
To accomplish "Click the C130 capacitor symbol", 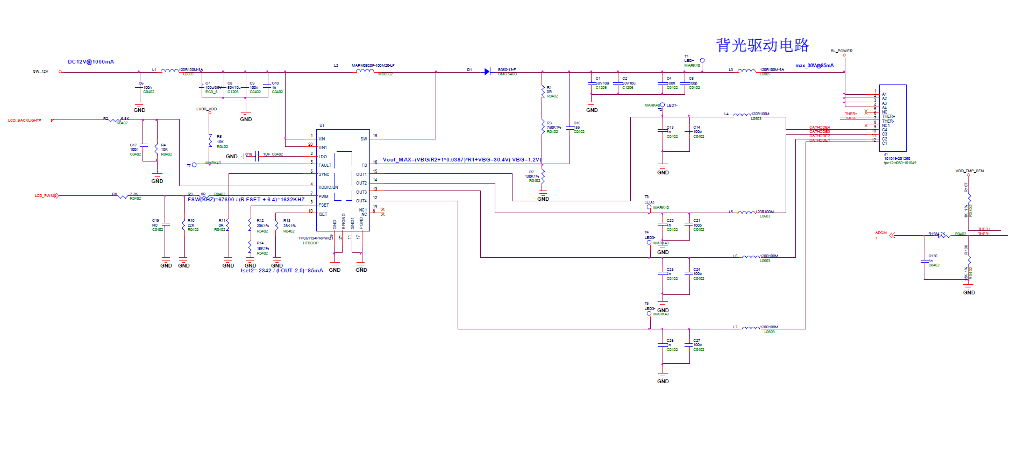I will pos(924,261).
